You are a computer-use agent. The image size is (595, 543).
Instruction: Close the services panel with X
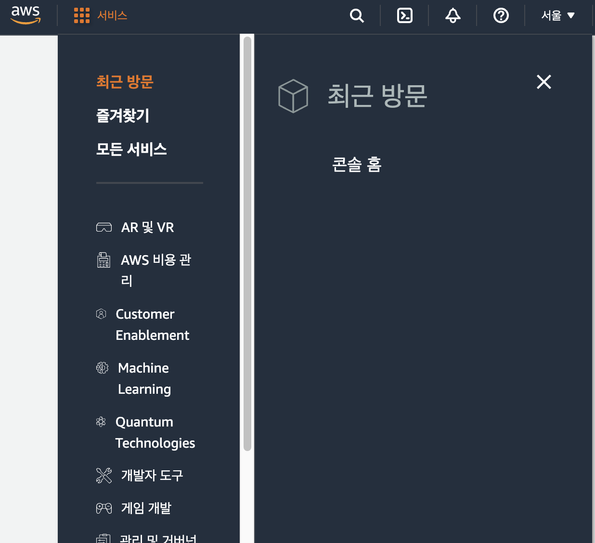[544, 82]
